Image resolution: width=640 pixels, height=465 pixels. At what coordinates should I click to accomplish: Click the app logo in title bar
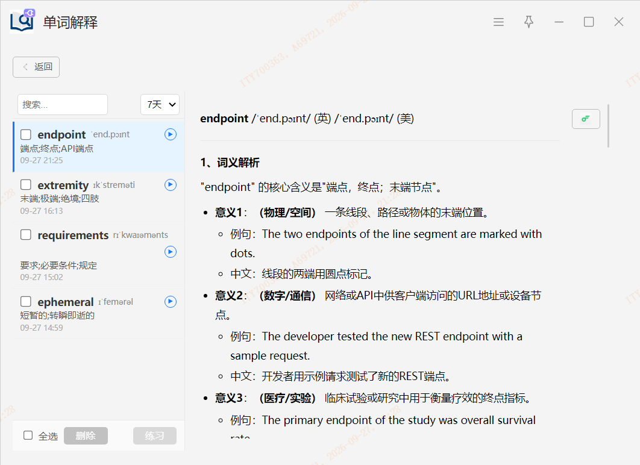[x=22, y=20]
